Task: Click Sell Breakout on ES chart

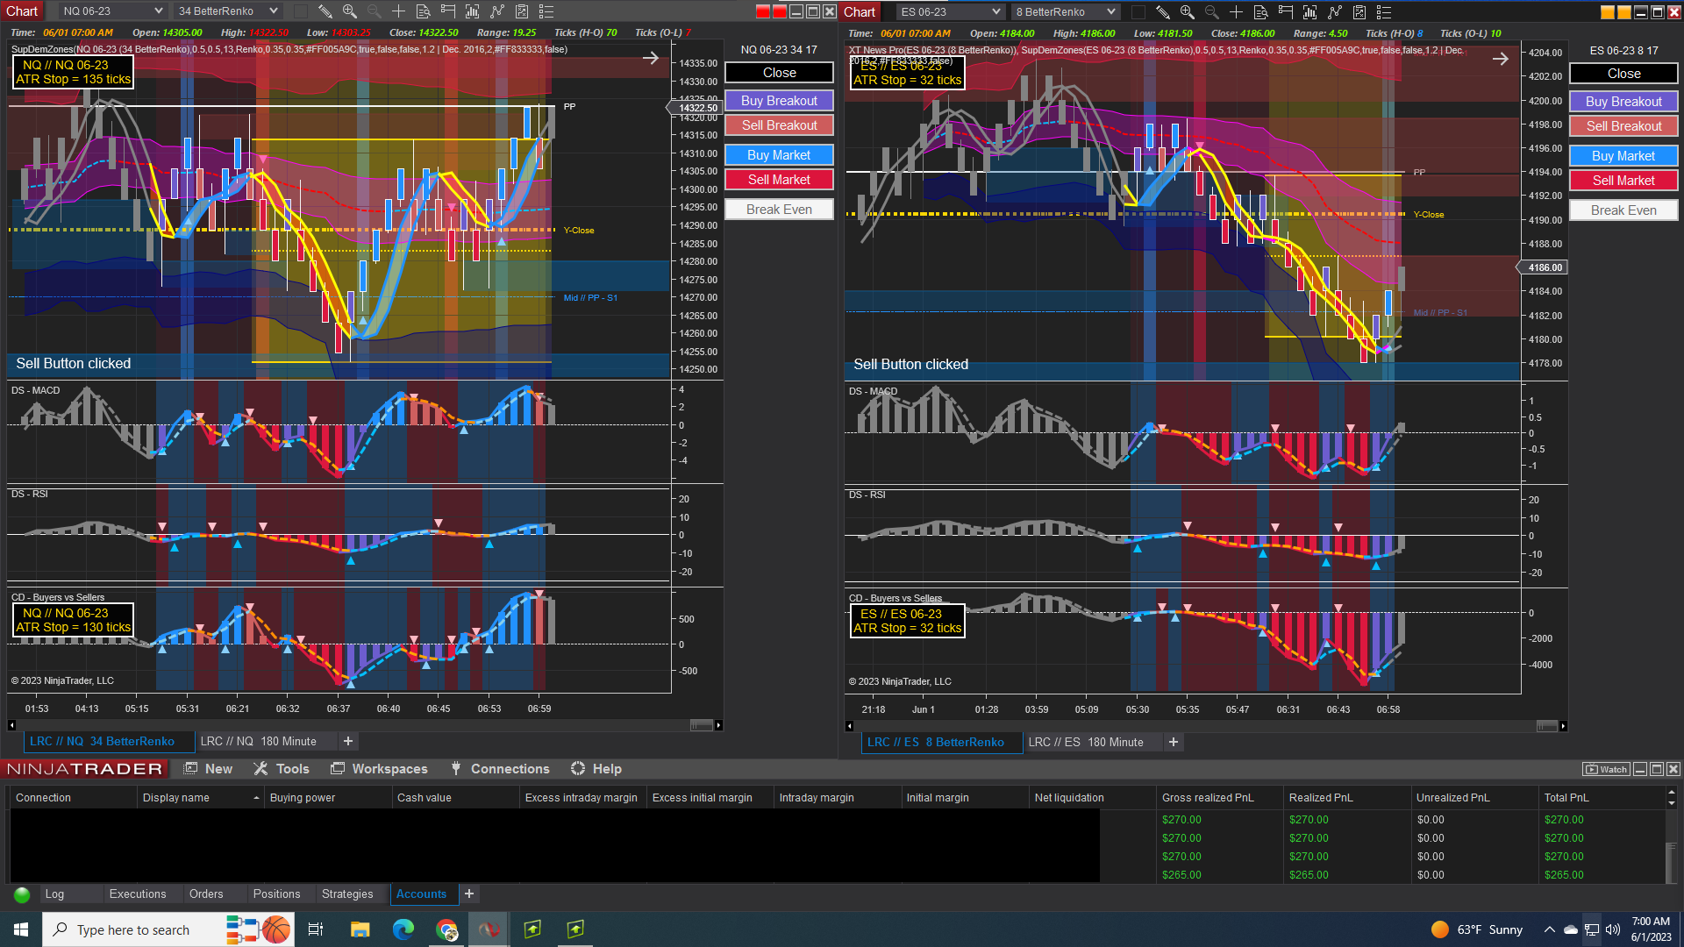Action: 1623,126
